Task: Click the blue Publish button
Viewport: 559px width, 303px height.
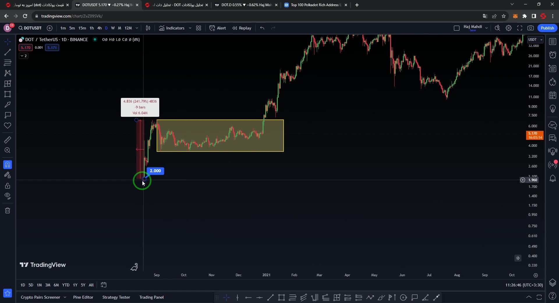Action: (x=547, y=28)
